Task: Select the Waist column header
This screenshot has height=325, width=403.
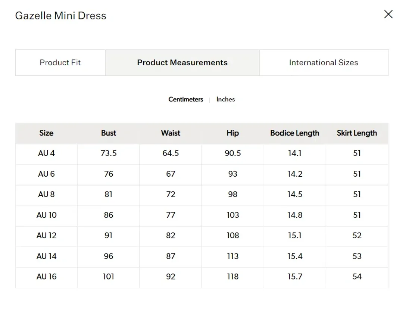Action: coord(171,133)
